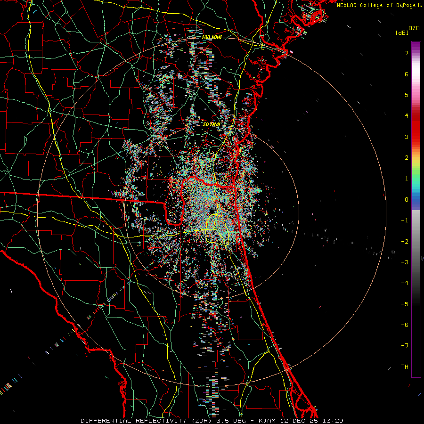Click the "KJAX" station ID in caption

[x=267, y=421]
